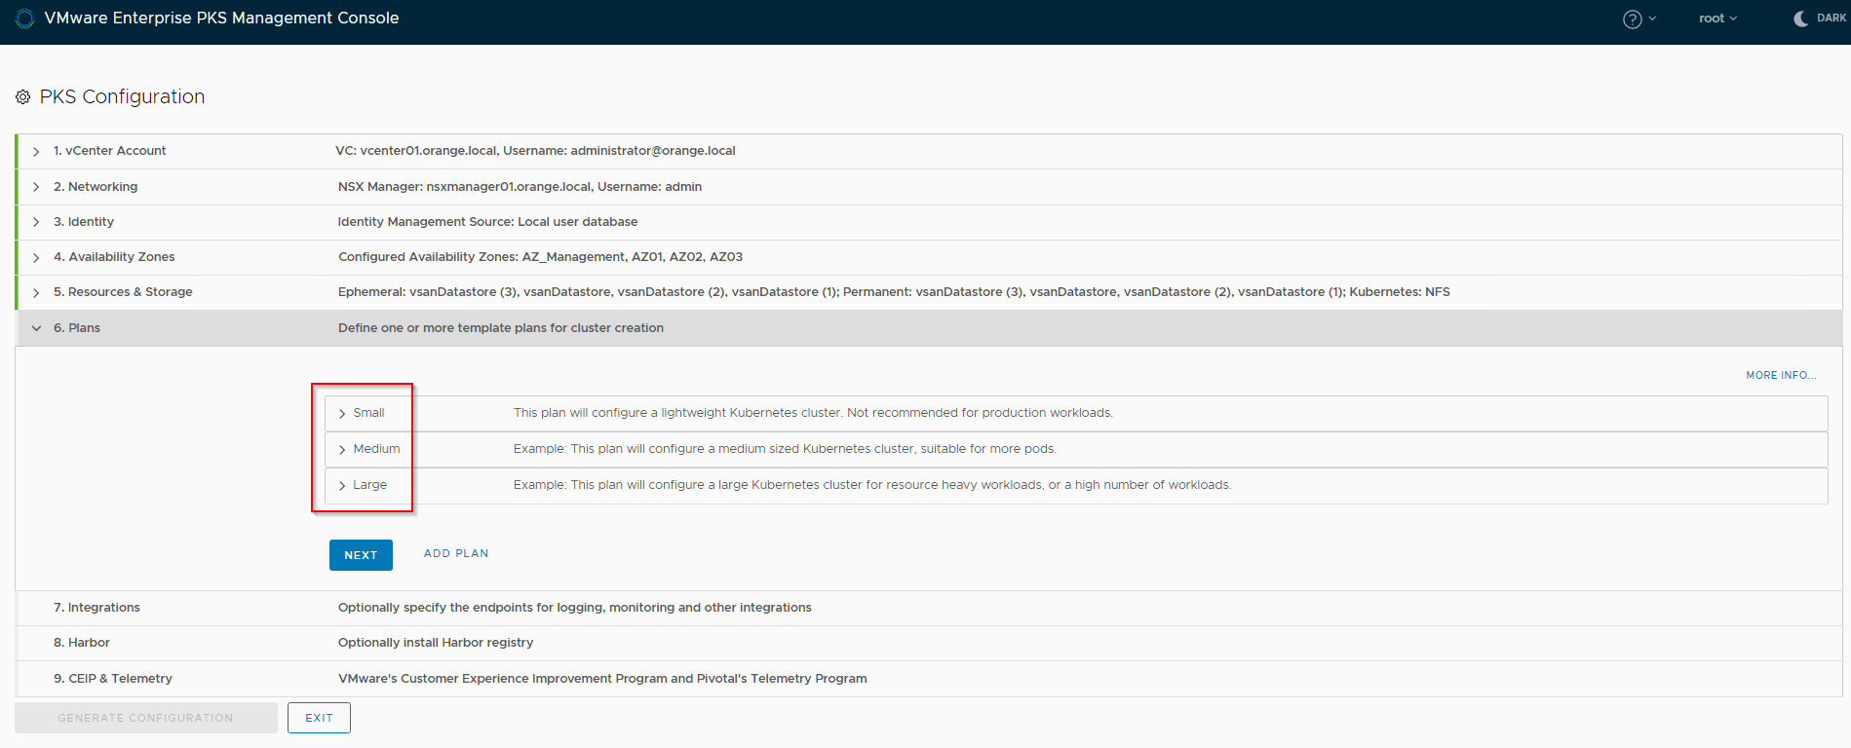This screenshot has height=748, width=1851.
Task: Select the 7. Integrations section row
Action: (929, 608)
